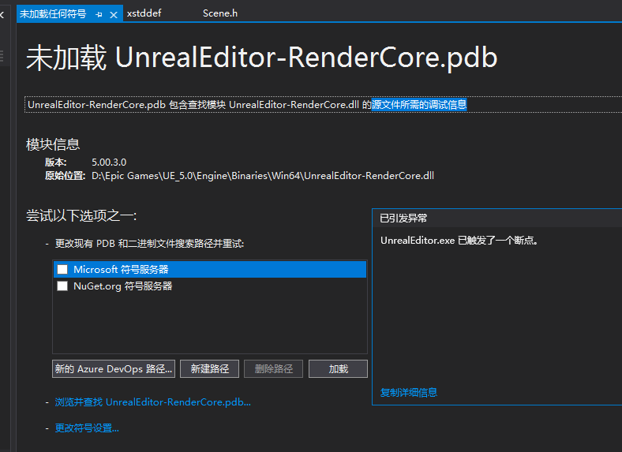Click the 模块信息 section heading
Screen dimensions: 622x452
(53, 144)
